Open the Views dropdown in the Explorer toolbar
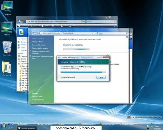The image size is (163, 130). click(35, 26)
